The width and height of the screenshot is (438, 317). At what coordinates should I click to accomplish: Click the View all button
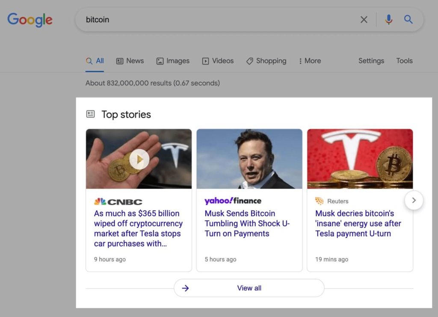(x=249, y=288)
